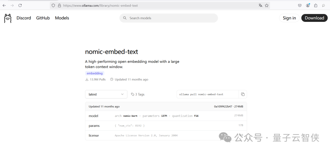Click the arch nomic-bert parameters 137M text
This screenshot has height=151, width=330.
click(141, 116)
